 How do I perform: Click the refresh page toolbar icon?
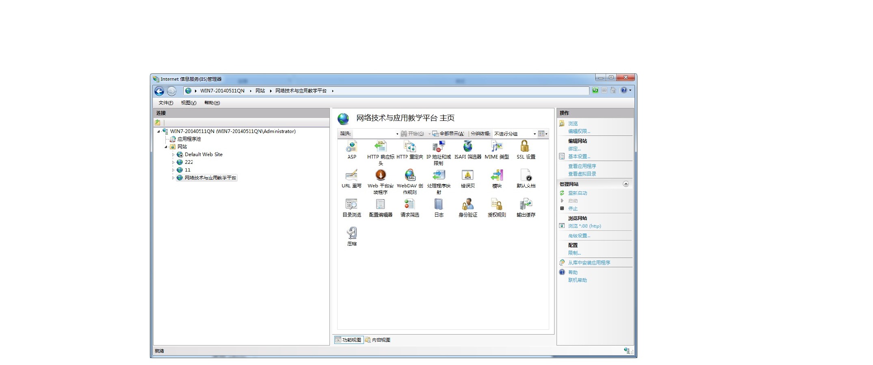pos(595,90)
